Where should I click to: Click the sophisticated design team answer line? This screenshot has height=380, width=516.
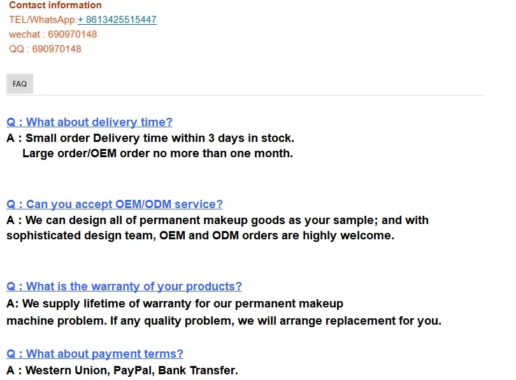tap(201, 236)
